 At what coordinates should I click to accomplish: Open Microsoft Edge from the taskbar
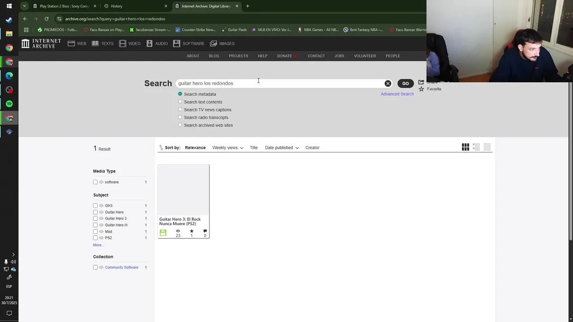[x=9, y=76]
